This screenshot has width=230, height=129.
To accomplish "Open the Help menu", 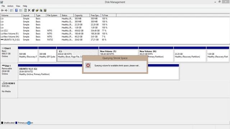I will [x=25, y=6].
